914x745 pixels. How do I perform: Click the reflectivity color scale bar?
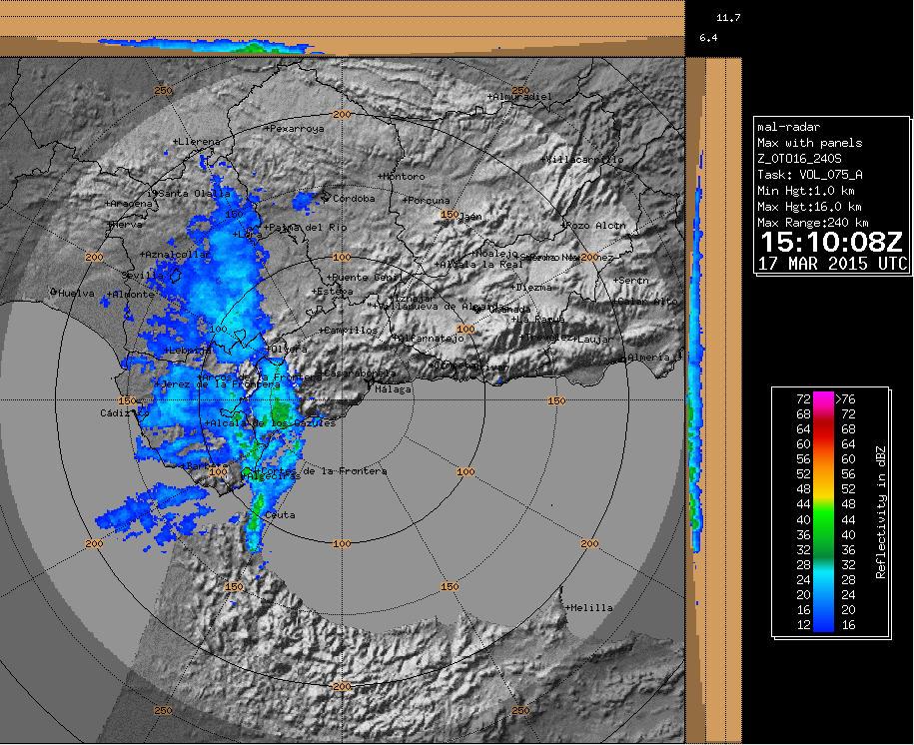(x=822, y=512)
